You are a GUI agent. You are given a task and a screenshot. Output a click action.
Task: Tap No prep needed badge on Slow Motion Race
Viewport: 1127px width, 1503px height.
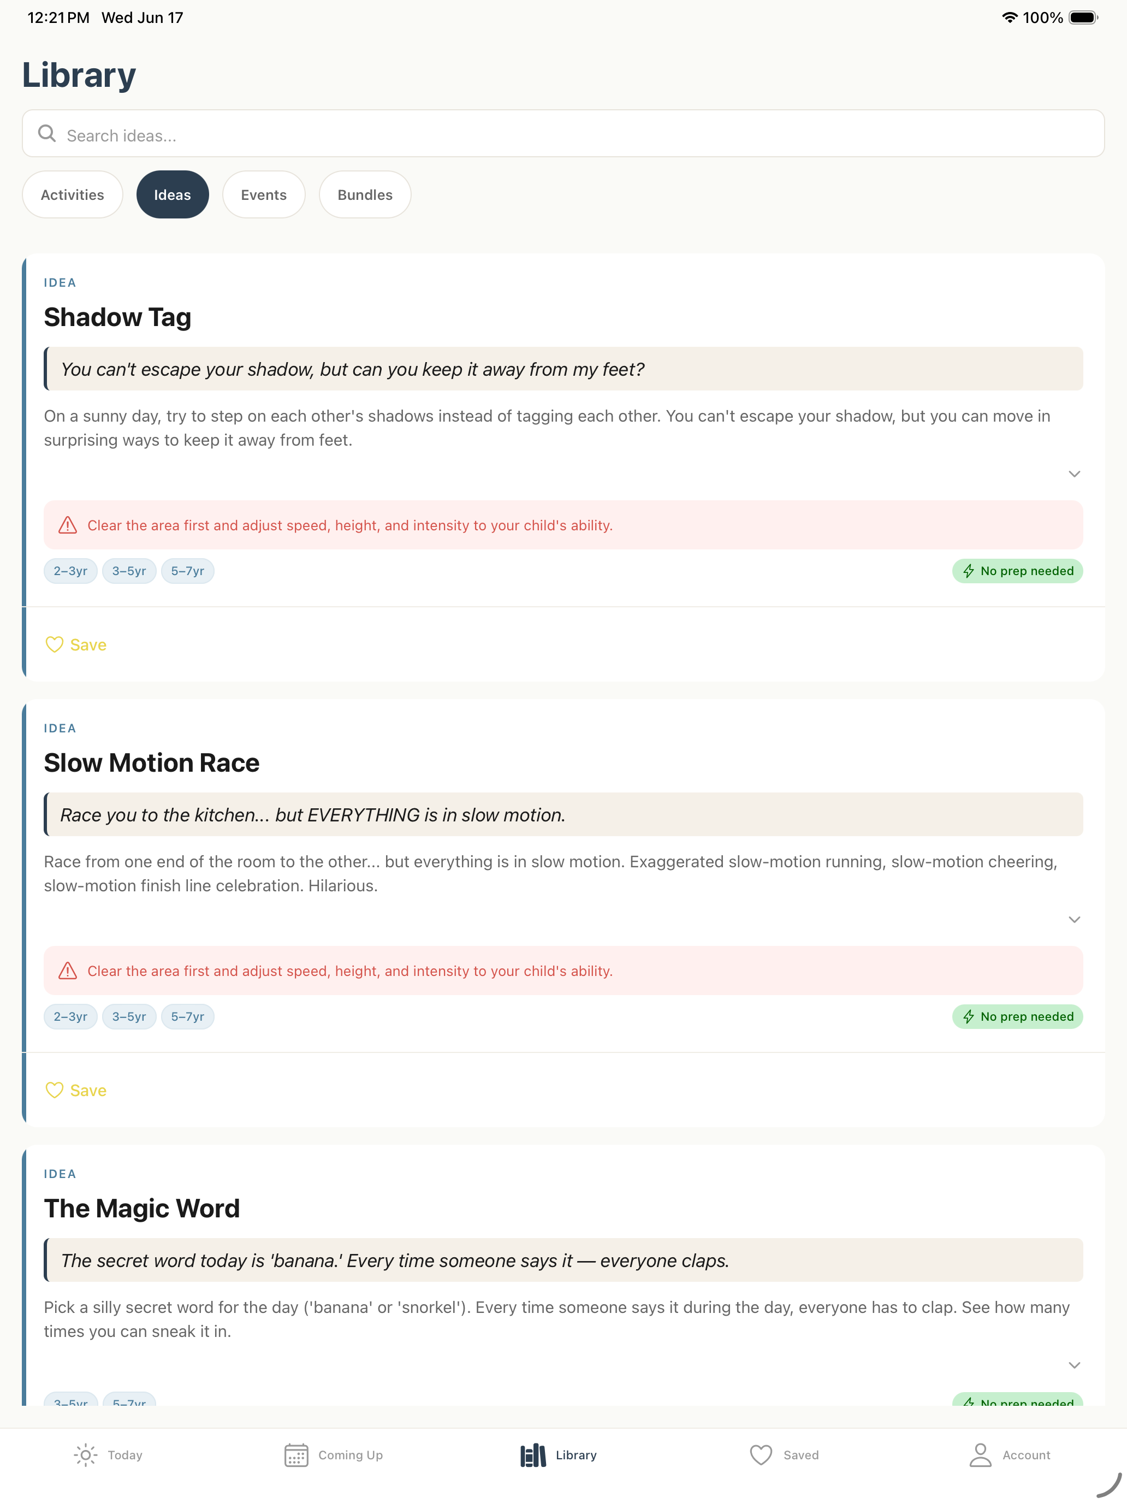click(x=1017, y=1017)
